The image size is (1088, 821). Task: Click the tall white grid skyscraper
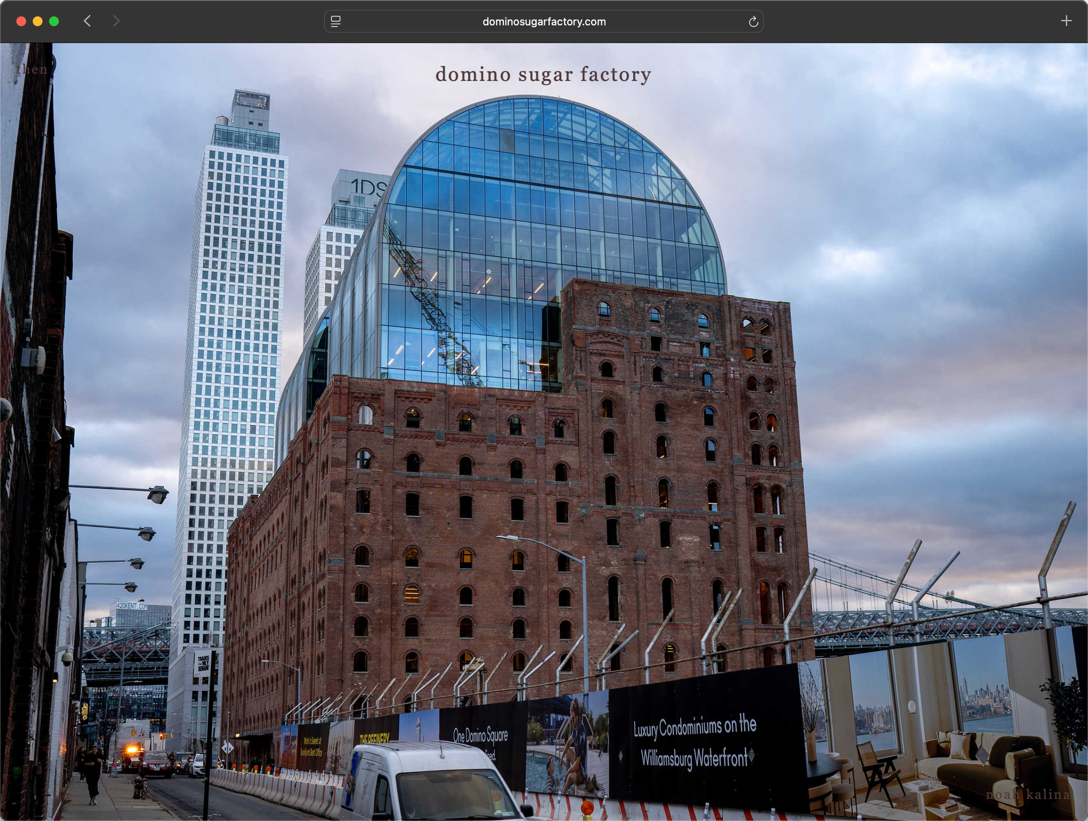231,344
